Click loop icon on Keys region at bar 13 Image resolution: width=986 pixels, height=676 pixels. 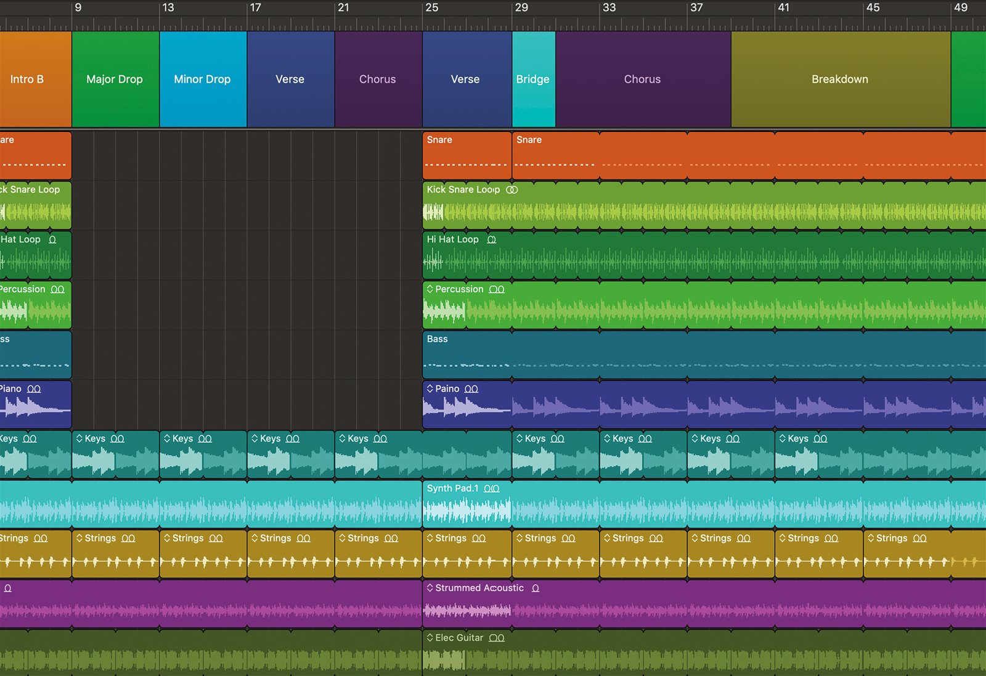coord(205,439)
